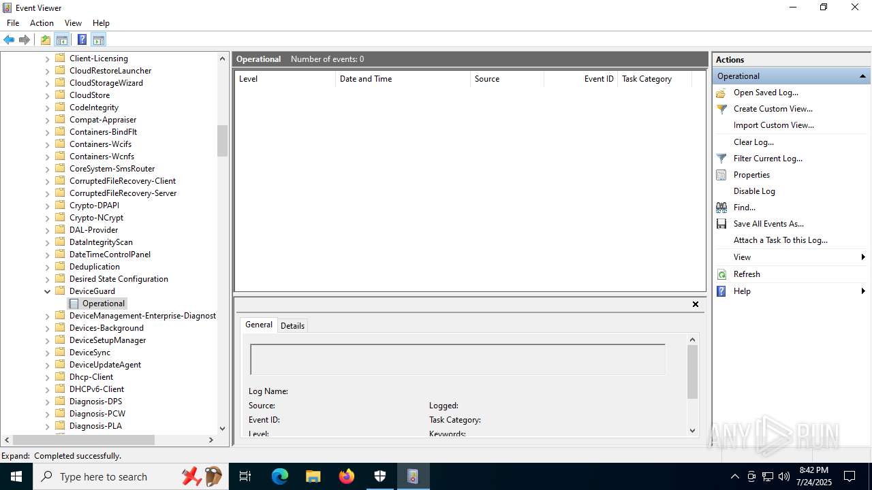Click the Find binoculars icon
Viewport: 872px width, 490px height.
[x=721, y=208]
